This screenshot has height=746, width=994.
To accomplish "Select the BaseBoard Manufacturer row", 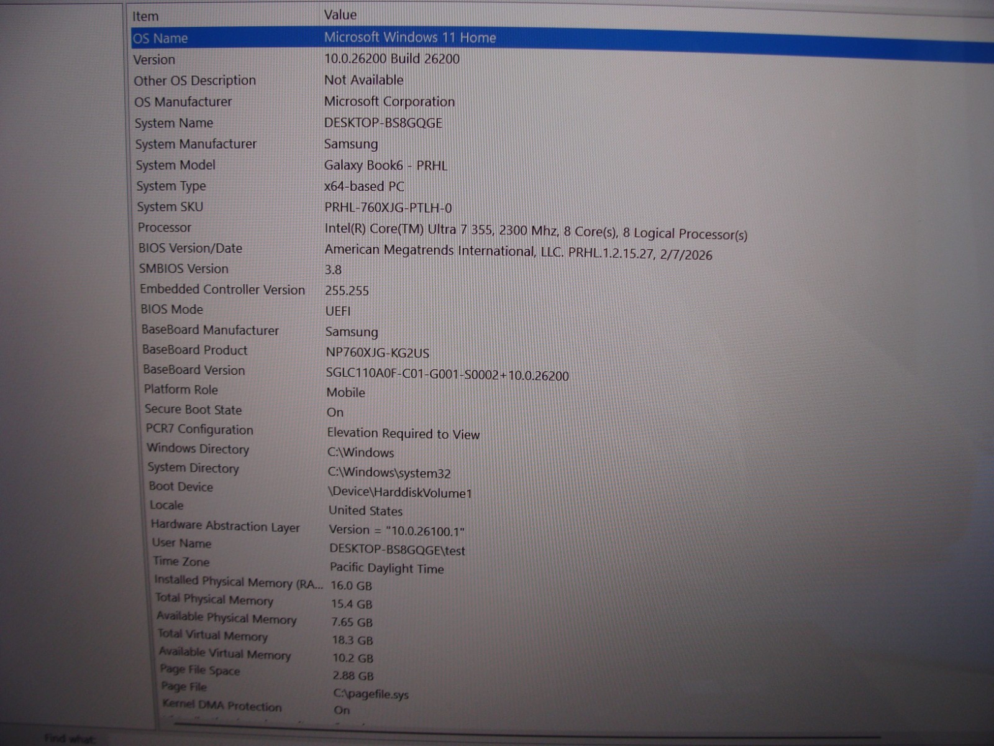I will click(x=210, y=330).
